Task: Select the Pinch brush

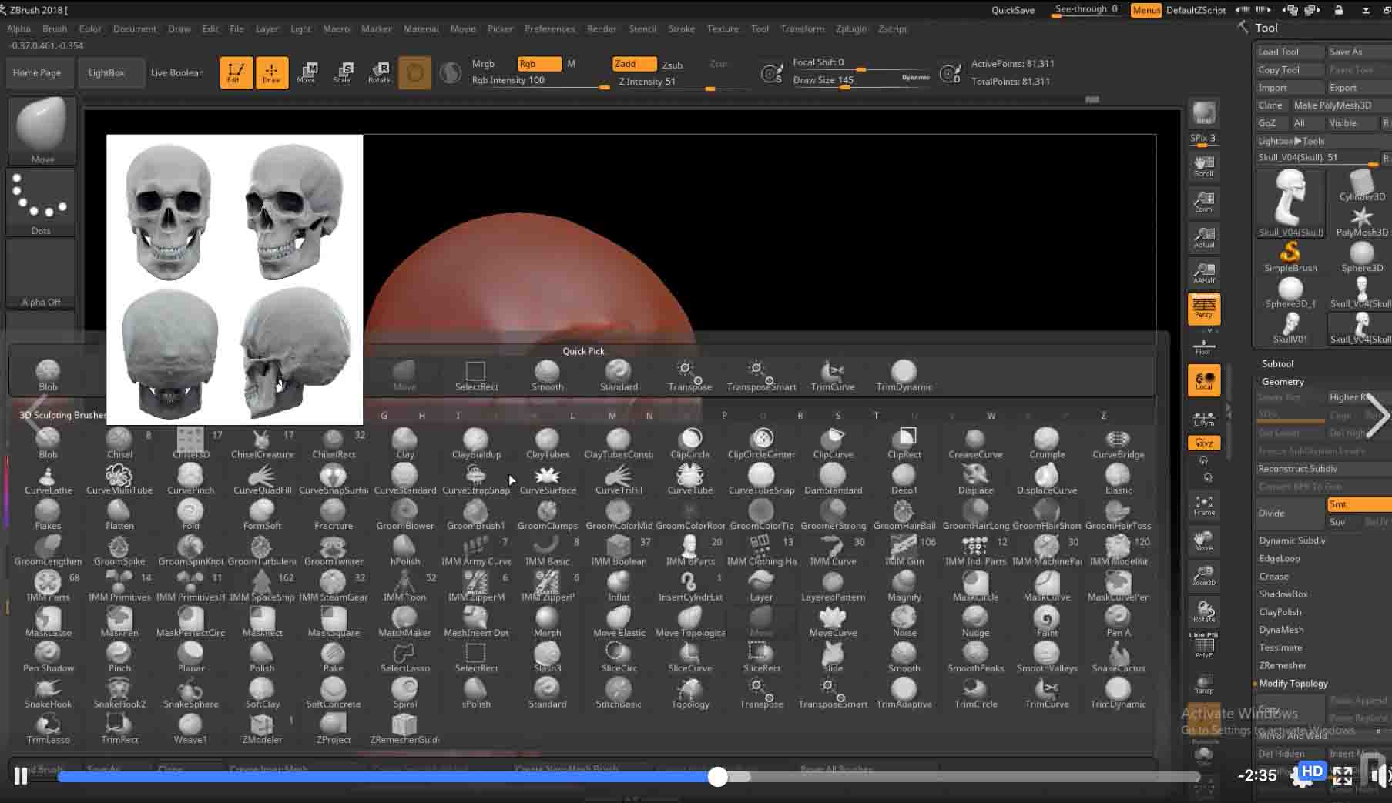Action: [x=119, y=656]
